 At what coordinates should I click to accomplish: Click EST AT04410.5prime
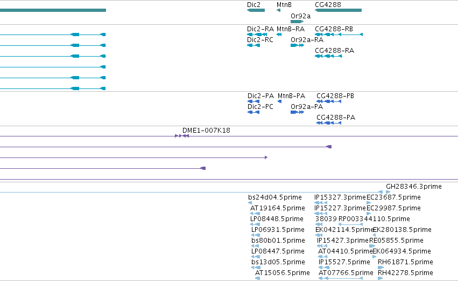click(346, 251)
